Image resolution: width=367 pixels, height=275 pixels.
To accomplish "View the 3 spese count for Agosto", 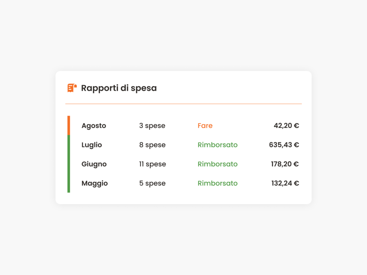I will pos(152,126).
